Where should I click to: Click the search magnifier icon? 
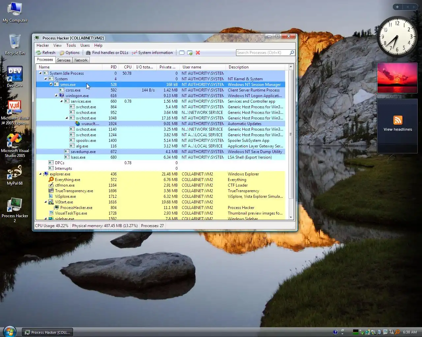click(x=292, y=53)
